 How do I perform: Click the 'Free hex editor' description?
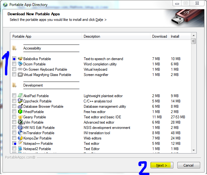(95, 112)
